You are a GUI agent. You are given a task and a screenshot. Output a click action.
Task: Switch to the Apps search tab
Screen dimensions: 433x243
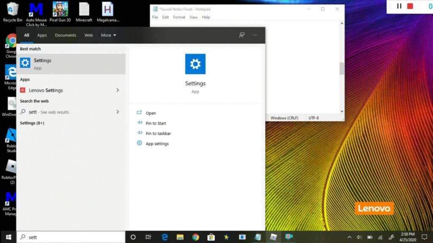(x=42, y=35)
